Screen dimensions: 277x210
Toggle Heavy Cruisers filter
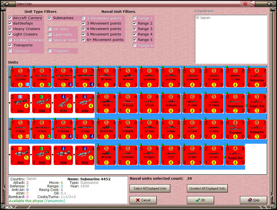(10, 29)
